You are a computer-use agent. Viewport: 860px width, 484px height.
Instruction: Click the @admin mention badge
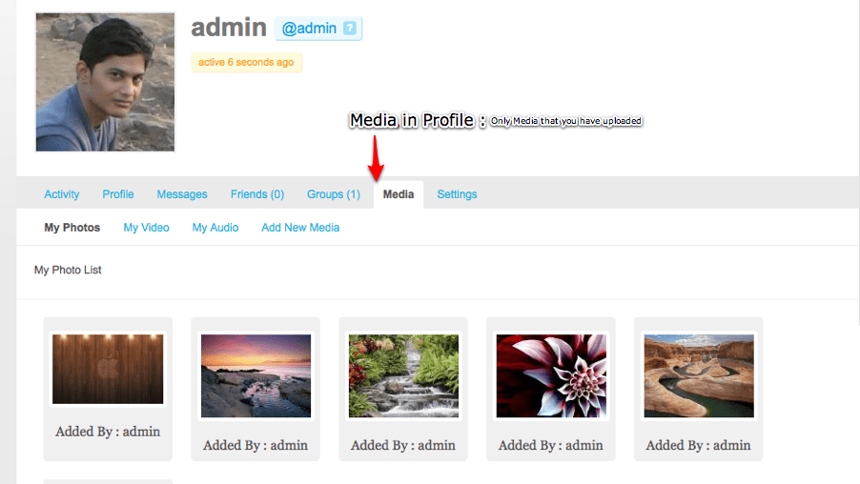[318, 29]
